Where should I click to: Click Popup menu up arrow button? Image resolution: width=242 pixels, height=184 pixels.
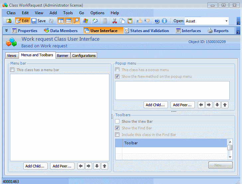225,105
